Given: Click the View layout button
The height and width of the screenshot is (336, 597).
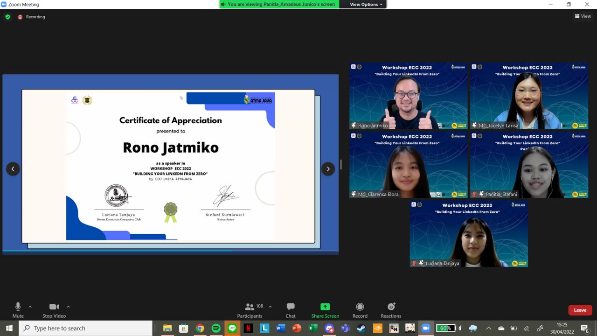Looking at the screenshot, I should 583,16.
